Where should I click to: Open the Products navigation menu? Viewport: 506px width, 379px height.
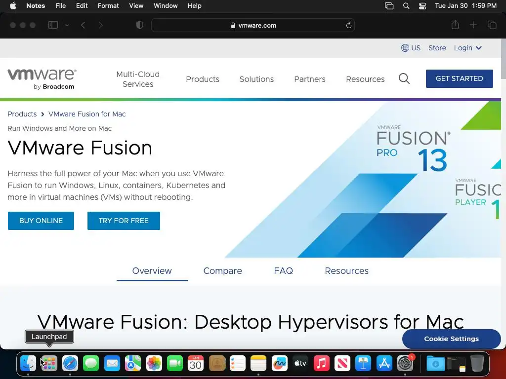[203, 79]
